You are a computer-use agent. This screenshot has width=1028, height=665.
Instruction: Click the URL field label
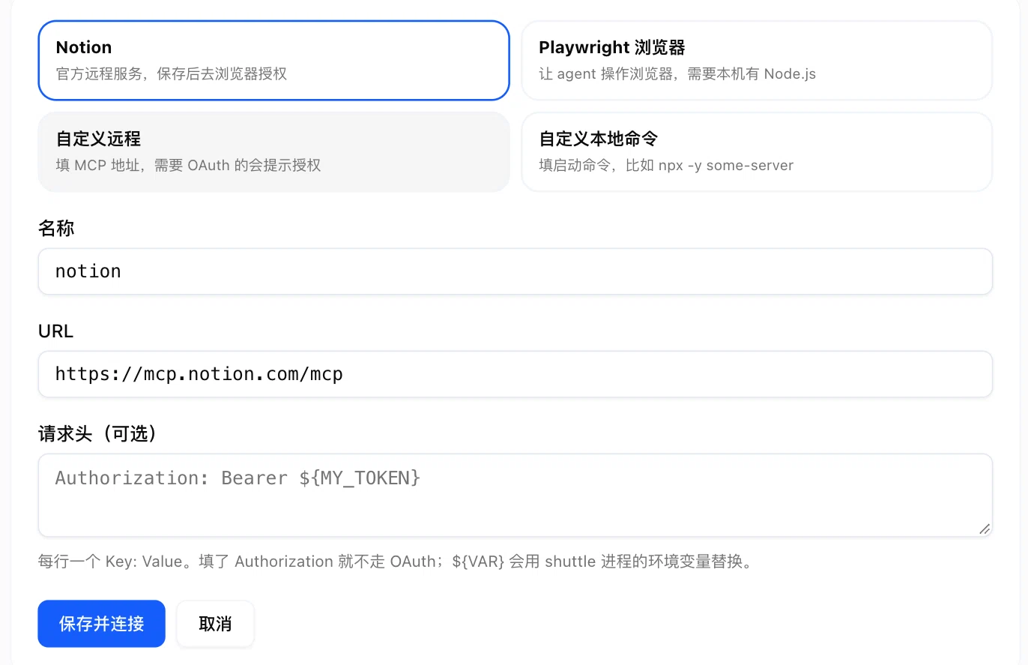[x=55, y=331]
